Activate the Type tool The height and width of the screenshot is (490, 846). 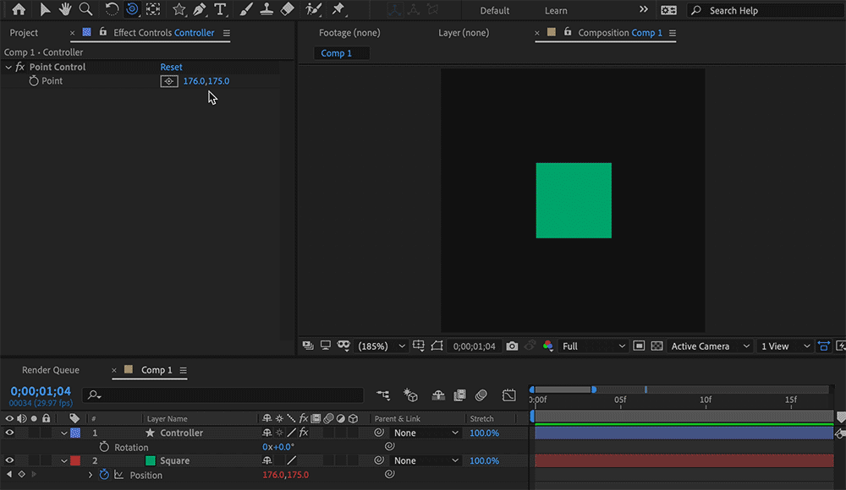click(x=220, y=10)
